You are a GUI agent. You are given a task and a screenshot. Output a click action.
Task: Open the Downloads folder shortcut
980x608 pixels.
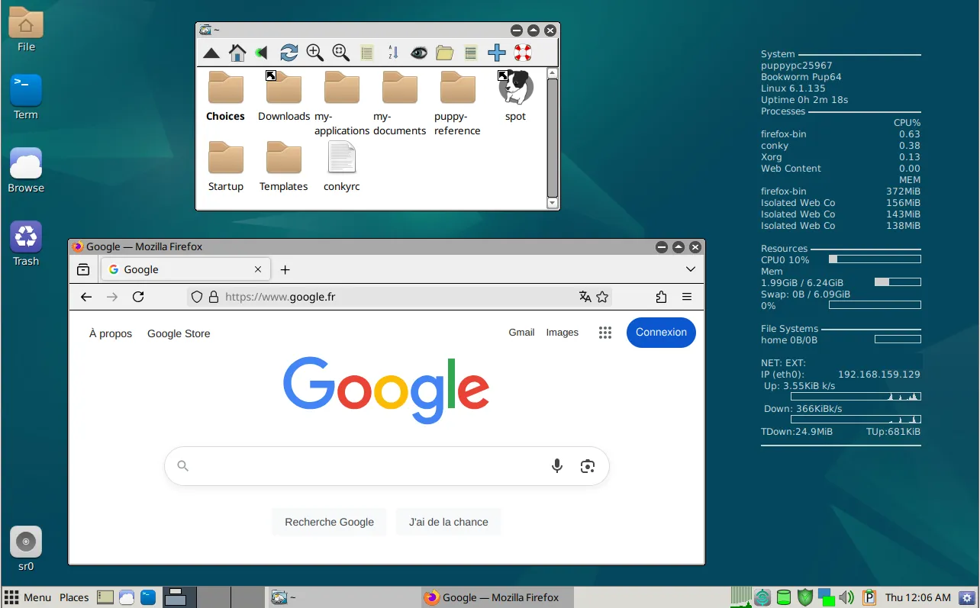pos(284,96)
